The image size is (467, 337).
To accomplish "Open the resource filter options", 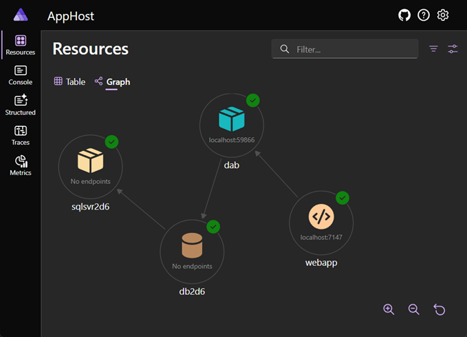I will (x=433, y=49).
